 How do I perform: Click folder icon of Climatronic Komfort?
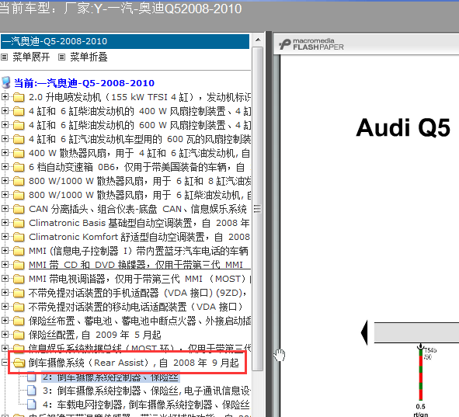click(19, 237)
